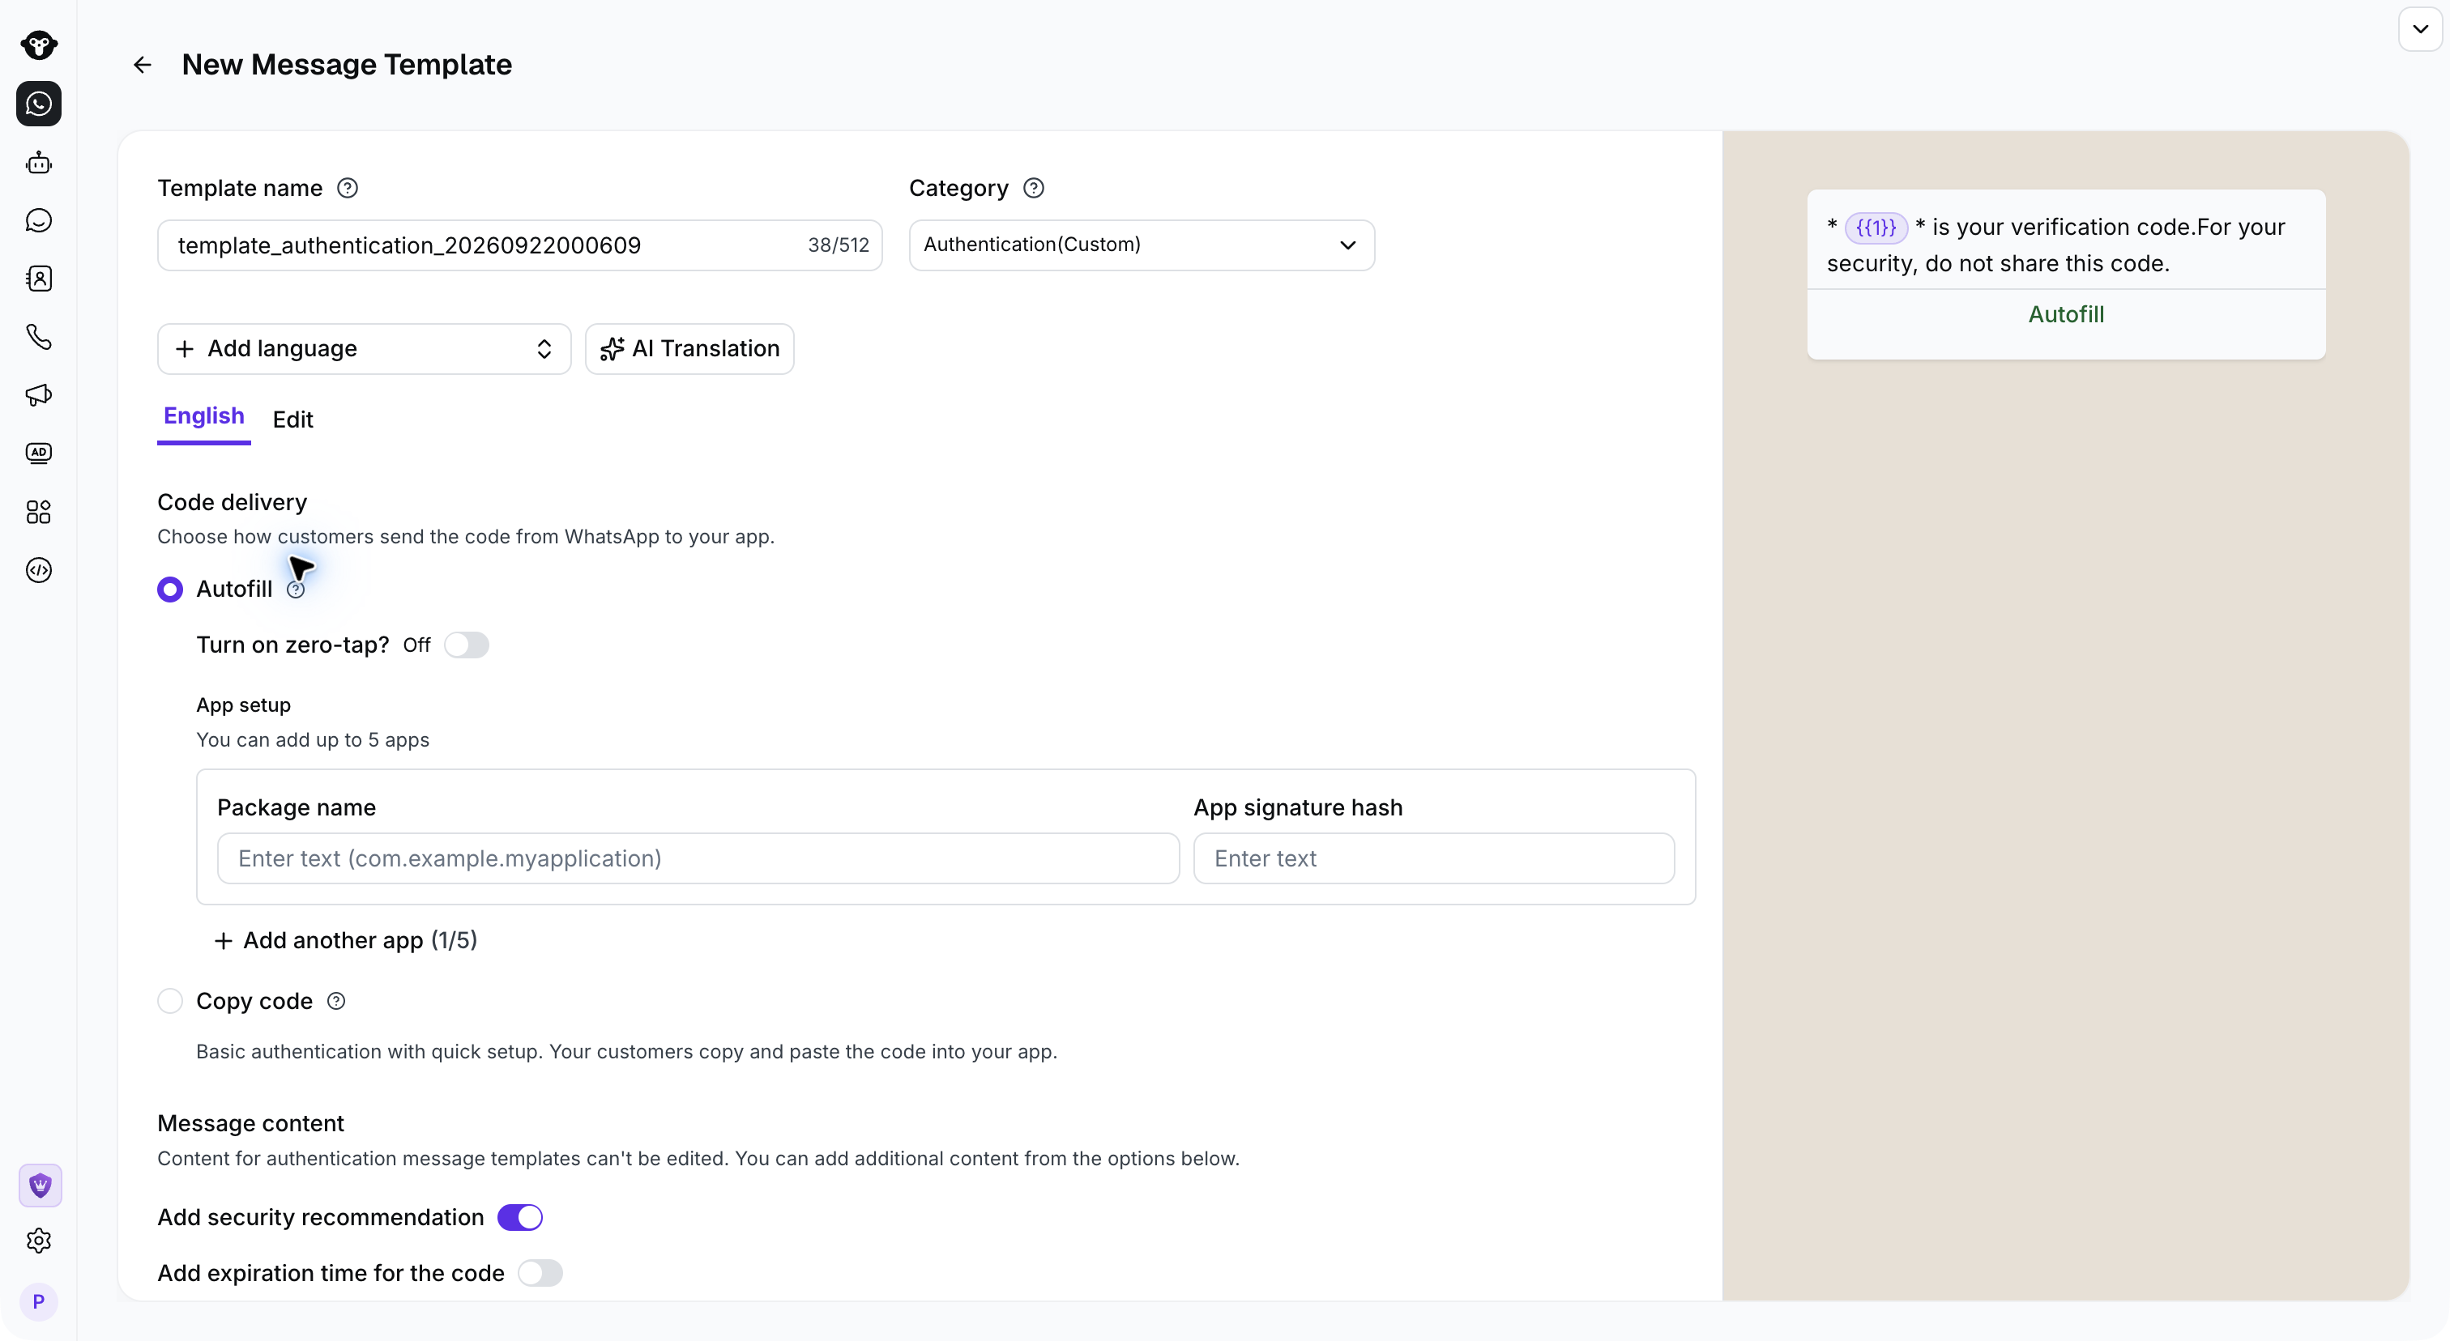Open the WhatsApp section in the sidebar

[39, 104]
